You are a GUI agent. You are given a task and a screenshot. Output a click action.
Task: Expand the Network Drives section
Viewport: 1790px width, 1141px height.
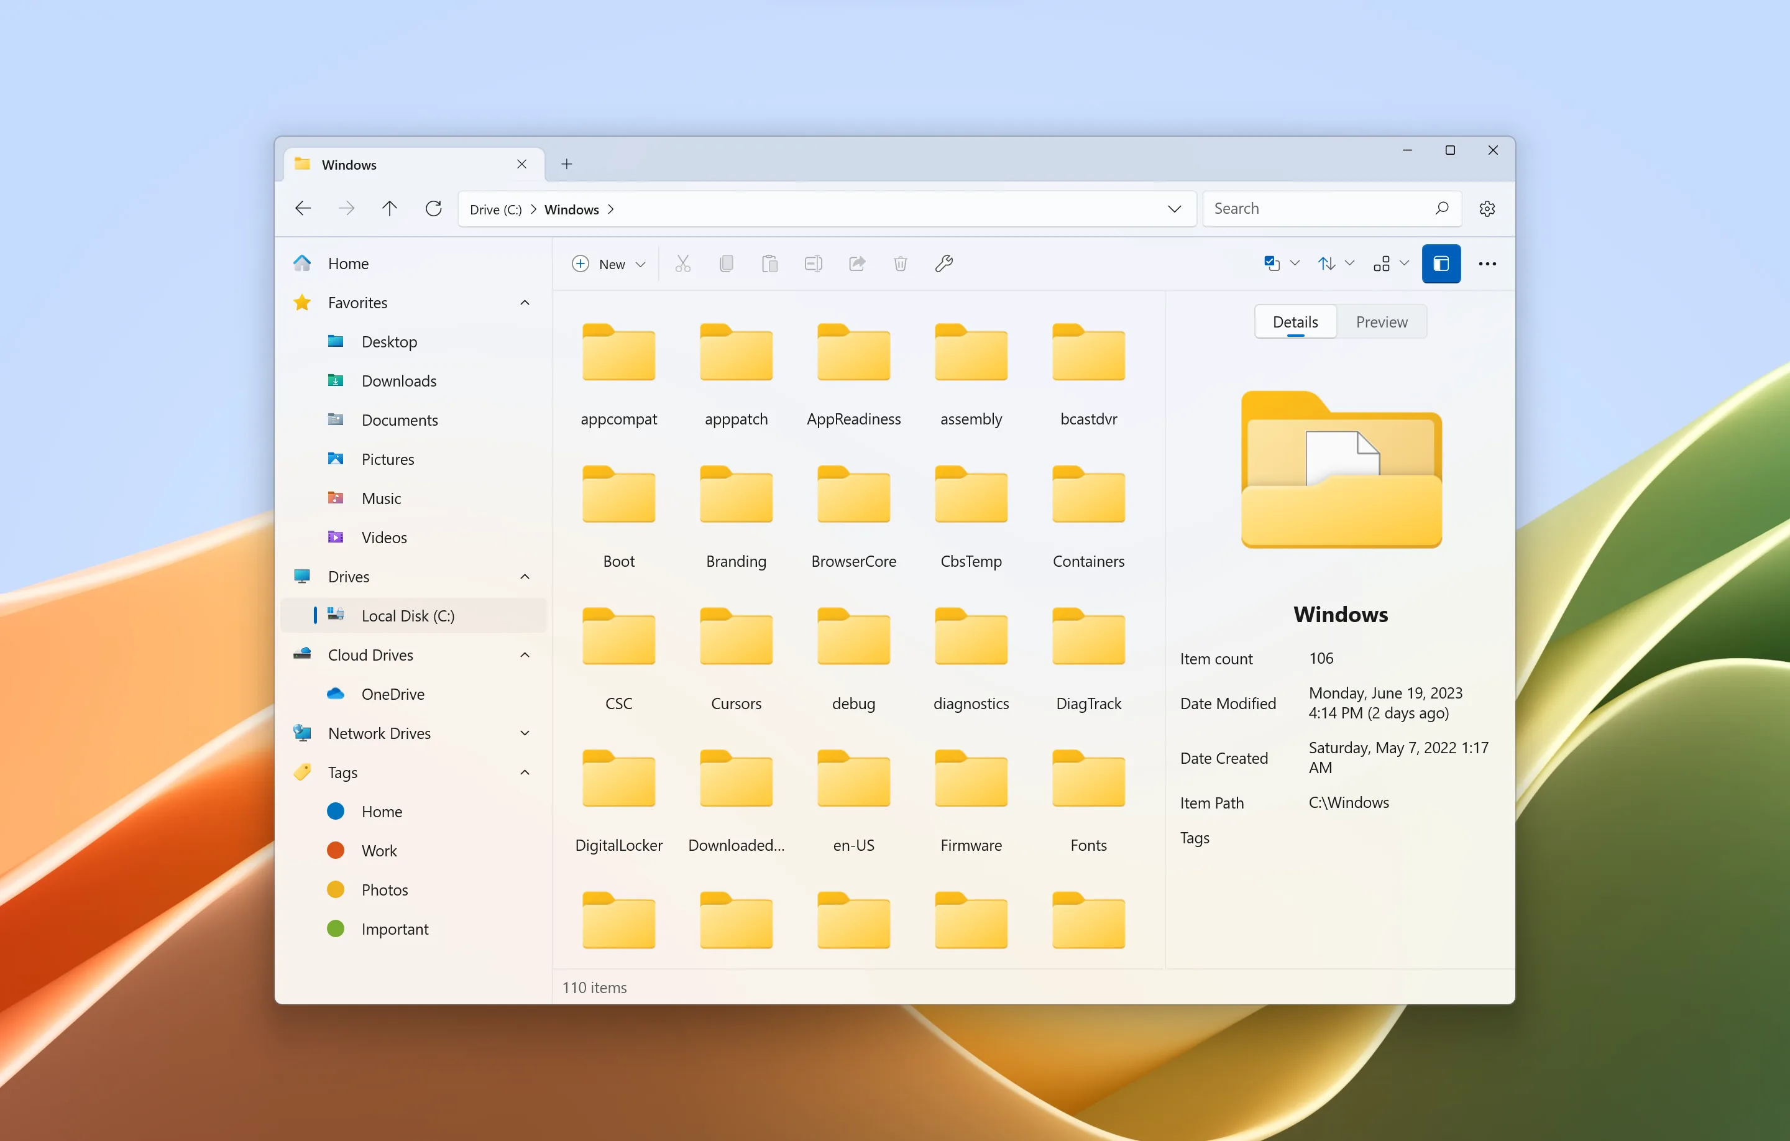tap(524, 734)
